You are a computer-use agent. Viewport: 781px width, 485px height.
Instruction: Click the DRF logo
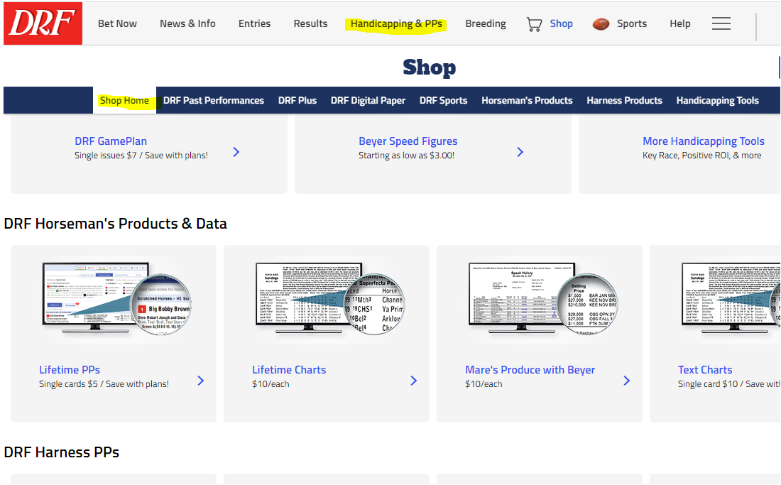43,23
